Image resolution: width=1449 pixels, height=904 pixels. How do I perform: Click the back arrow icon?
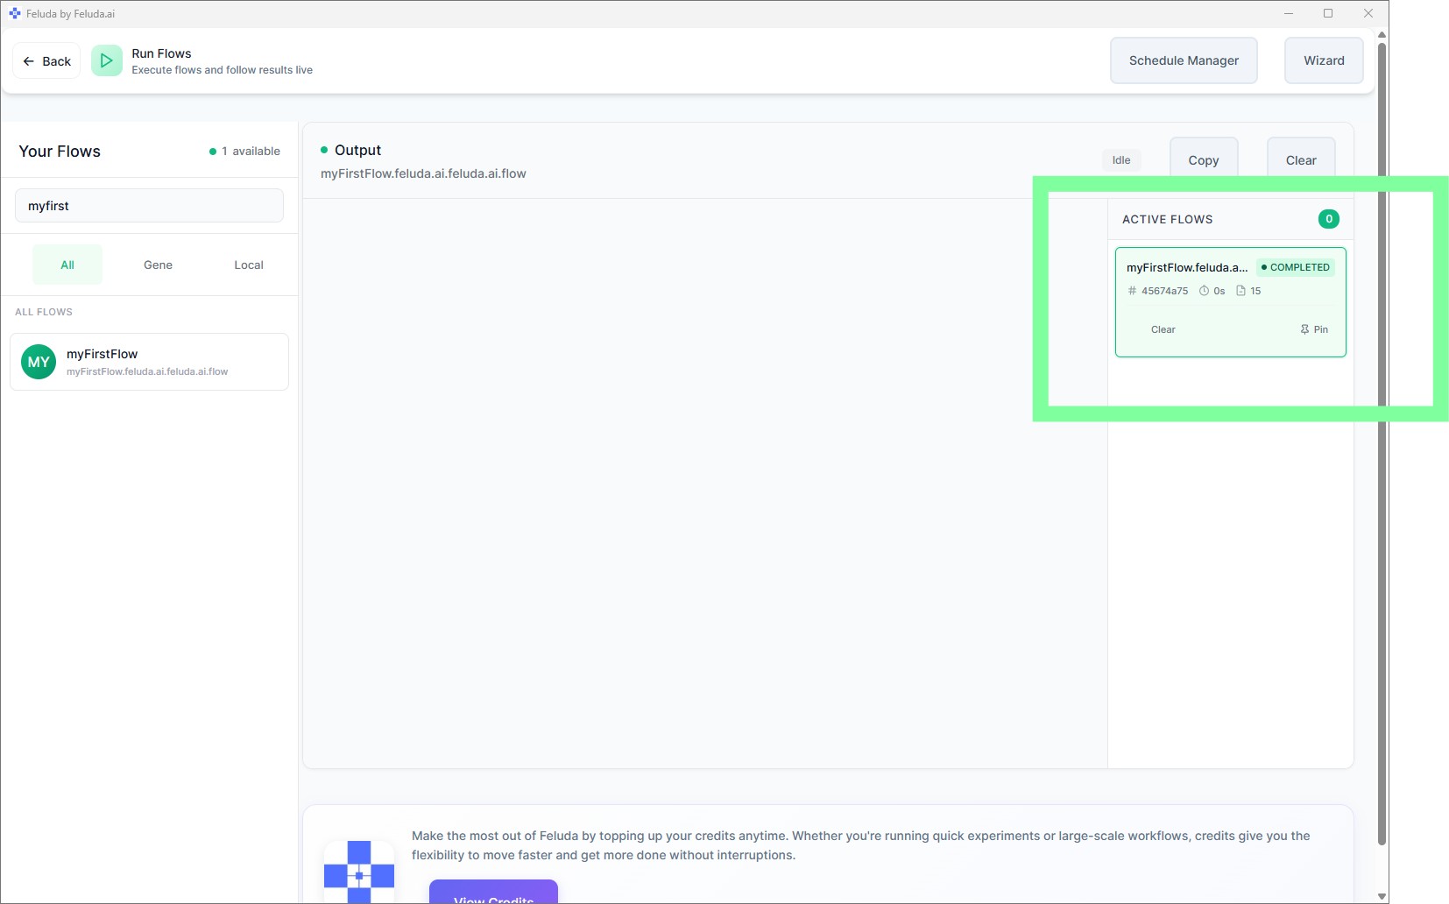[29, 60]
